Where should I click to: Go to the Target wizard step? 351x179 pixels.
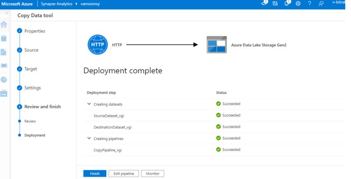30,69
